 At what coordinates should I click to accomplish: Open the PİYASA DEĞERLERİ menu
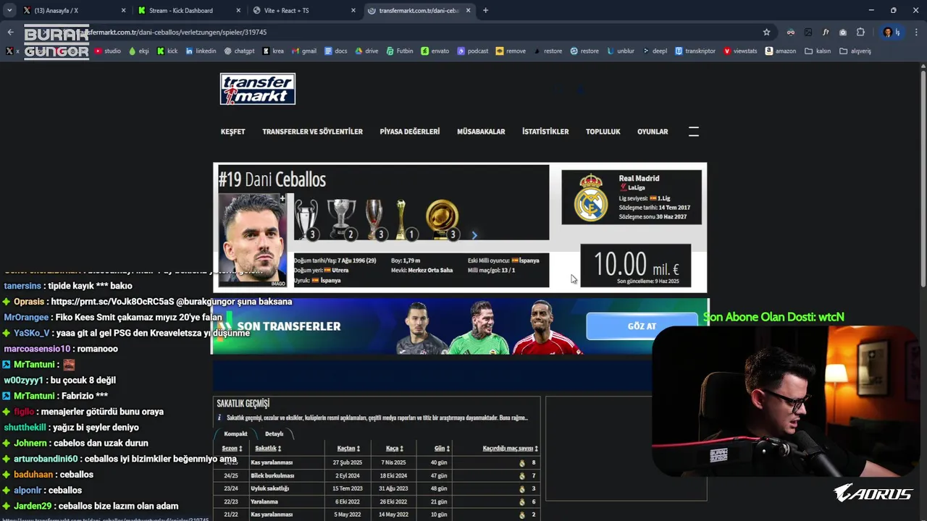(x=410, y=132)
